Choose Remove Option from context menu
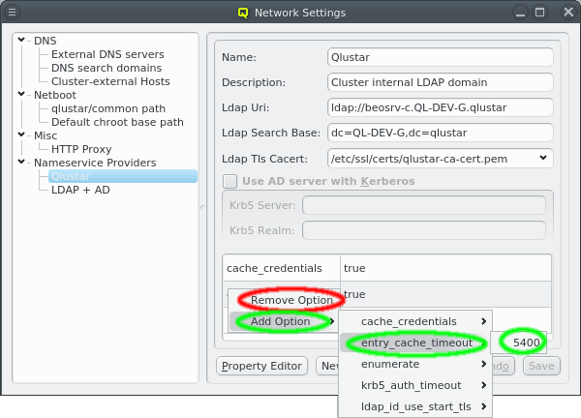The image size is (581, 418). [291, 300]
